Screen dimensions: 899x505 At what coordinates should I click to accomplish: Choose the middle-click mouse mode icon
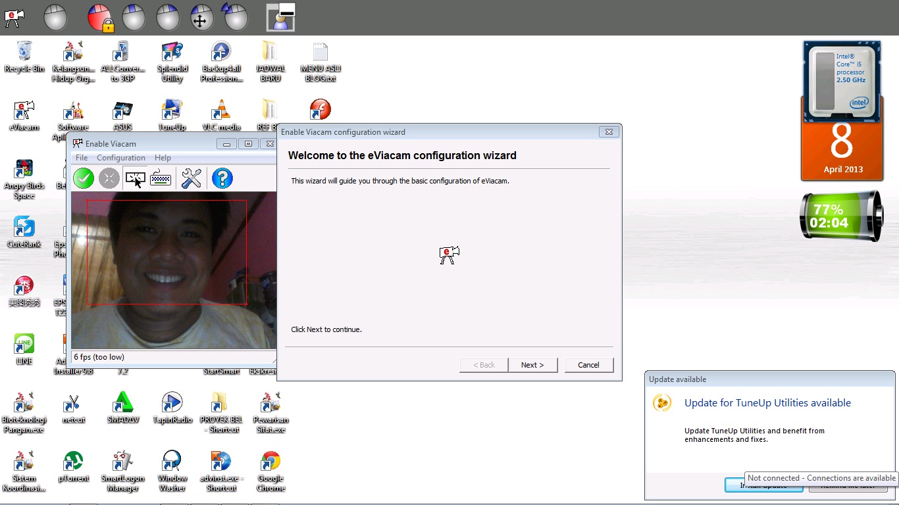point(134,18)
